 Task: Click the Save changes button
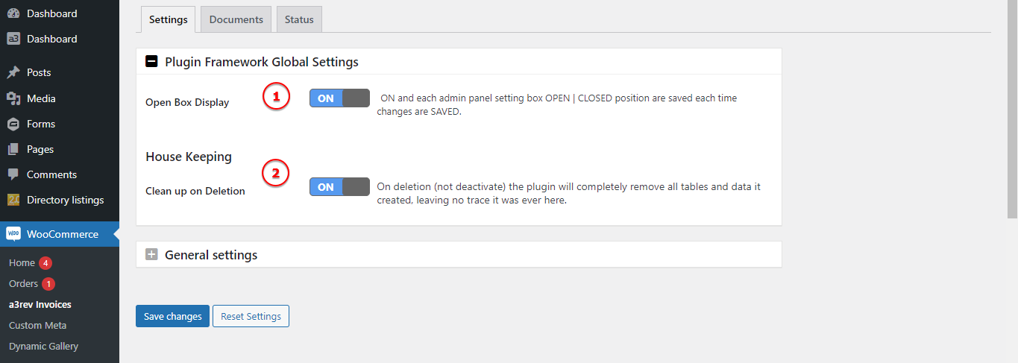(x=172, y=316)
